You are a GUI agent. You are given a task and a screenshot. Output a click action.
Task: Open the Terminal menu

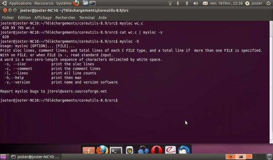(87, 17)
